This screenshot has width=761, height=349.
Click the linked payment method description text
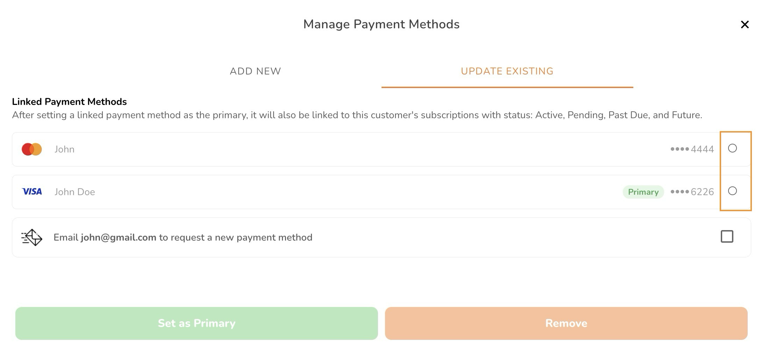[357, 115]
